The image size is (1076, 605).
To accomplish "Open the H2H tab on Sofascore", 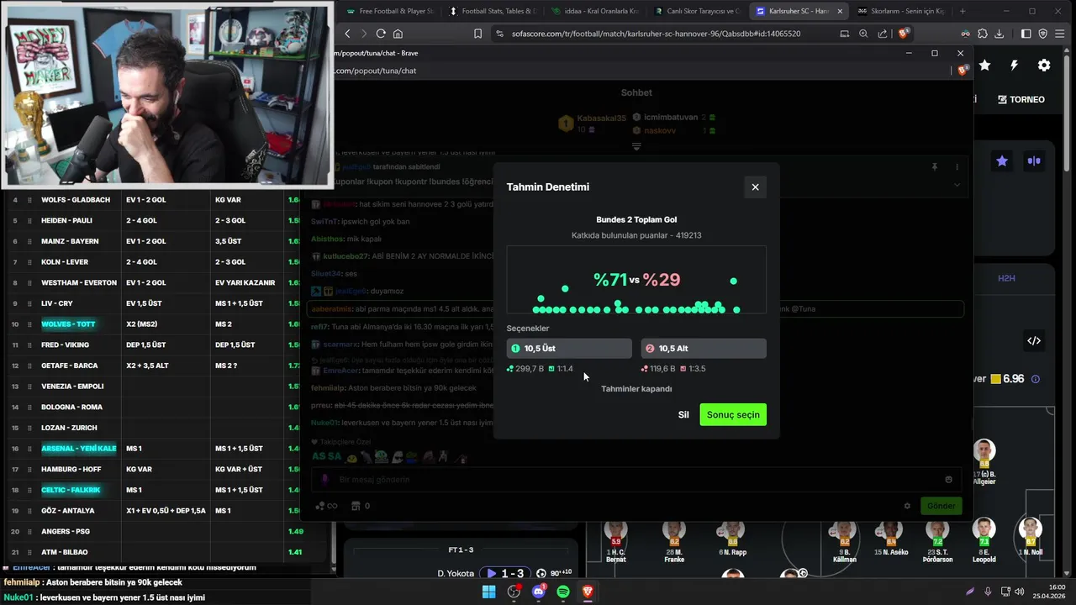I will tap(1006, 278).
